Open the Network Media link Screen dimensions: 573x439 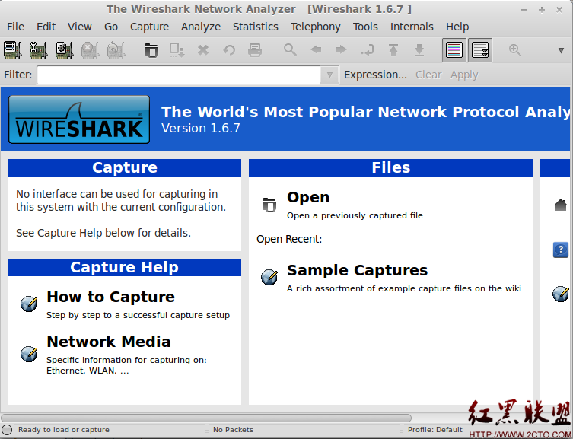[109, 342]
